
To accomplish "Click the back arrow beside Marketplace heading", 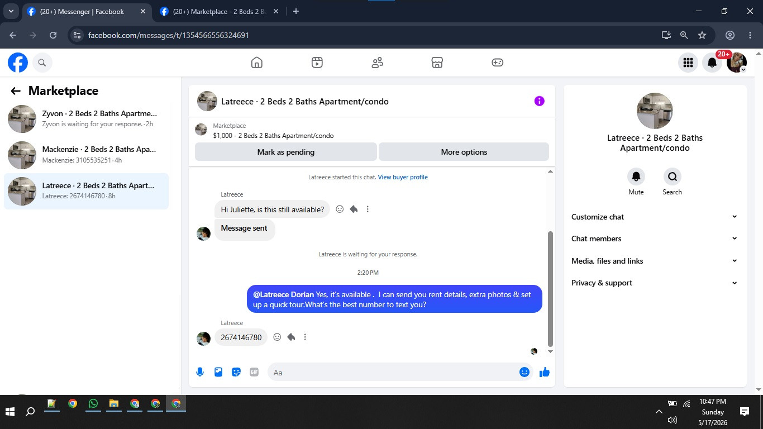I will (16, 91).
